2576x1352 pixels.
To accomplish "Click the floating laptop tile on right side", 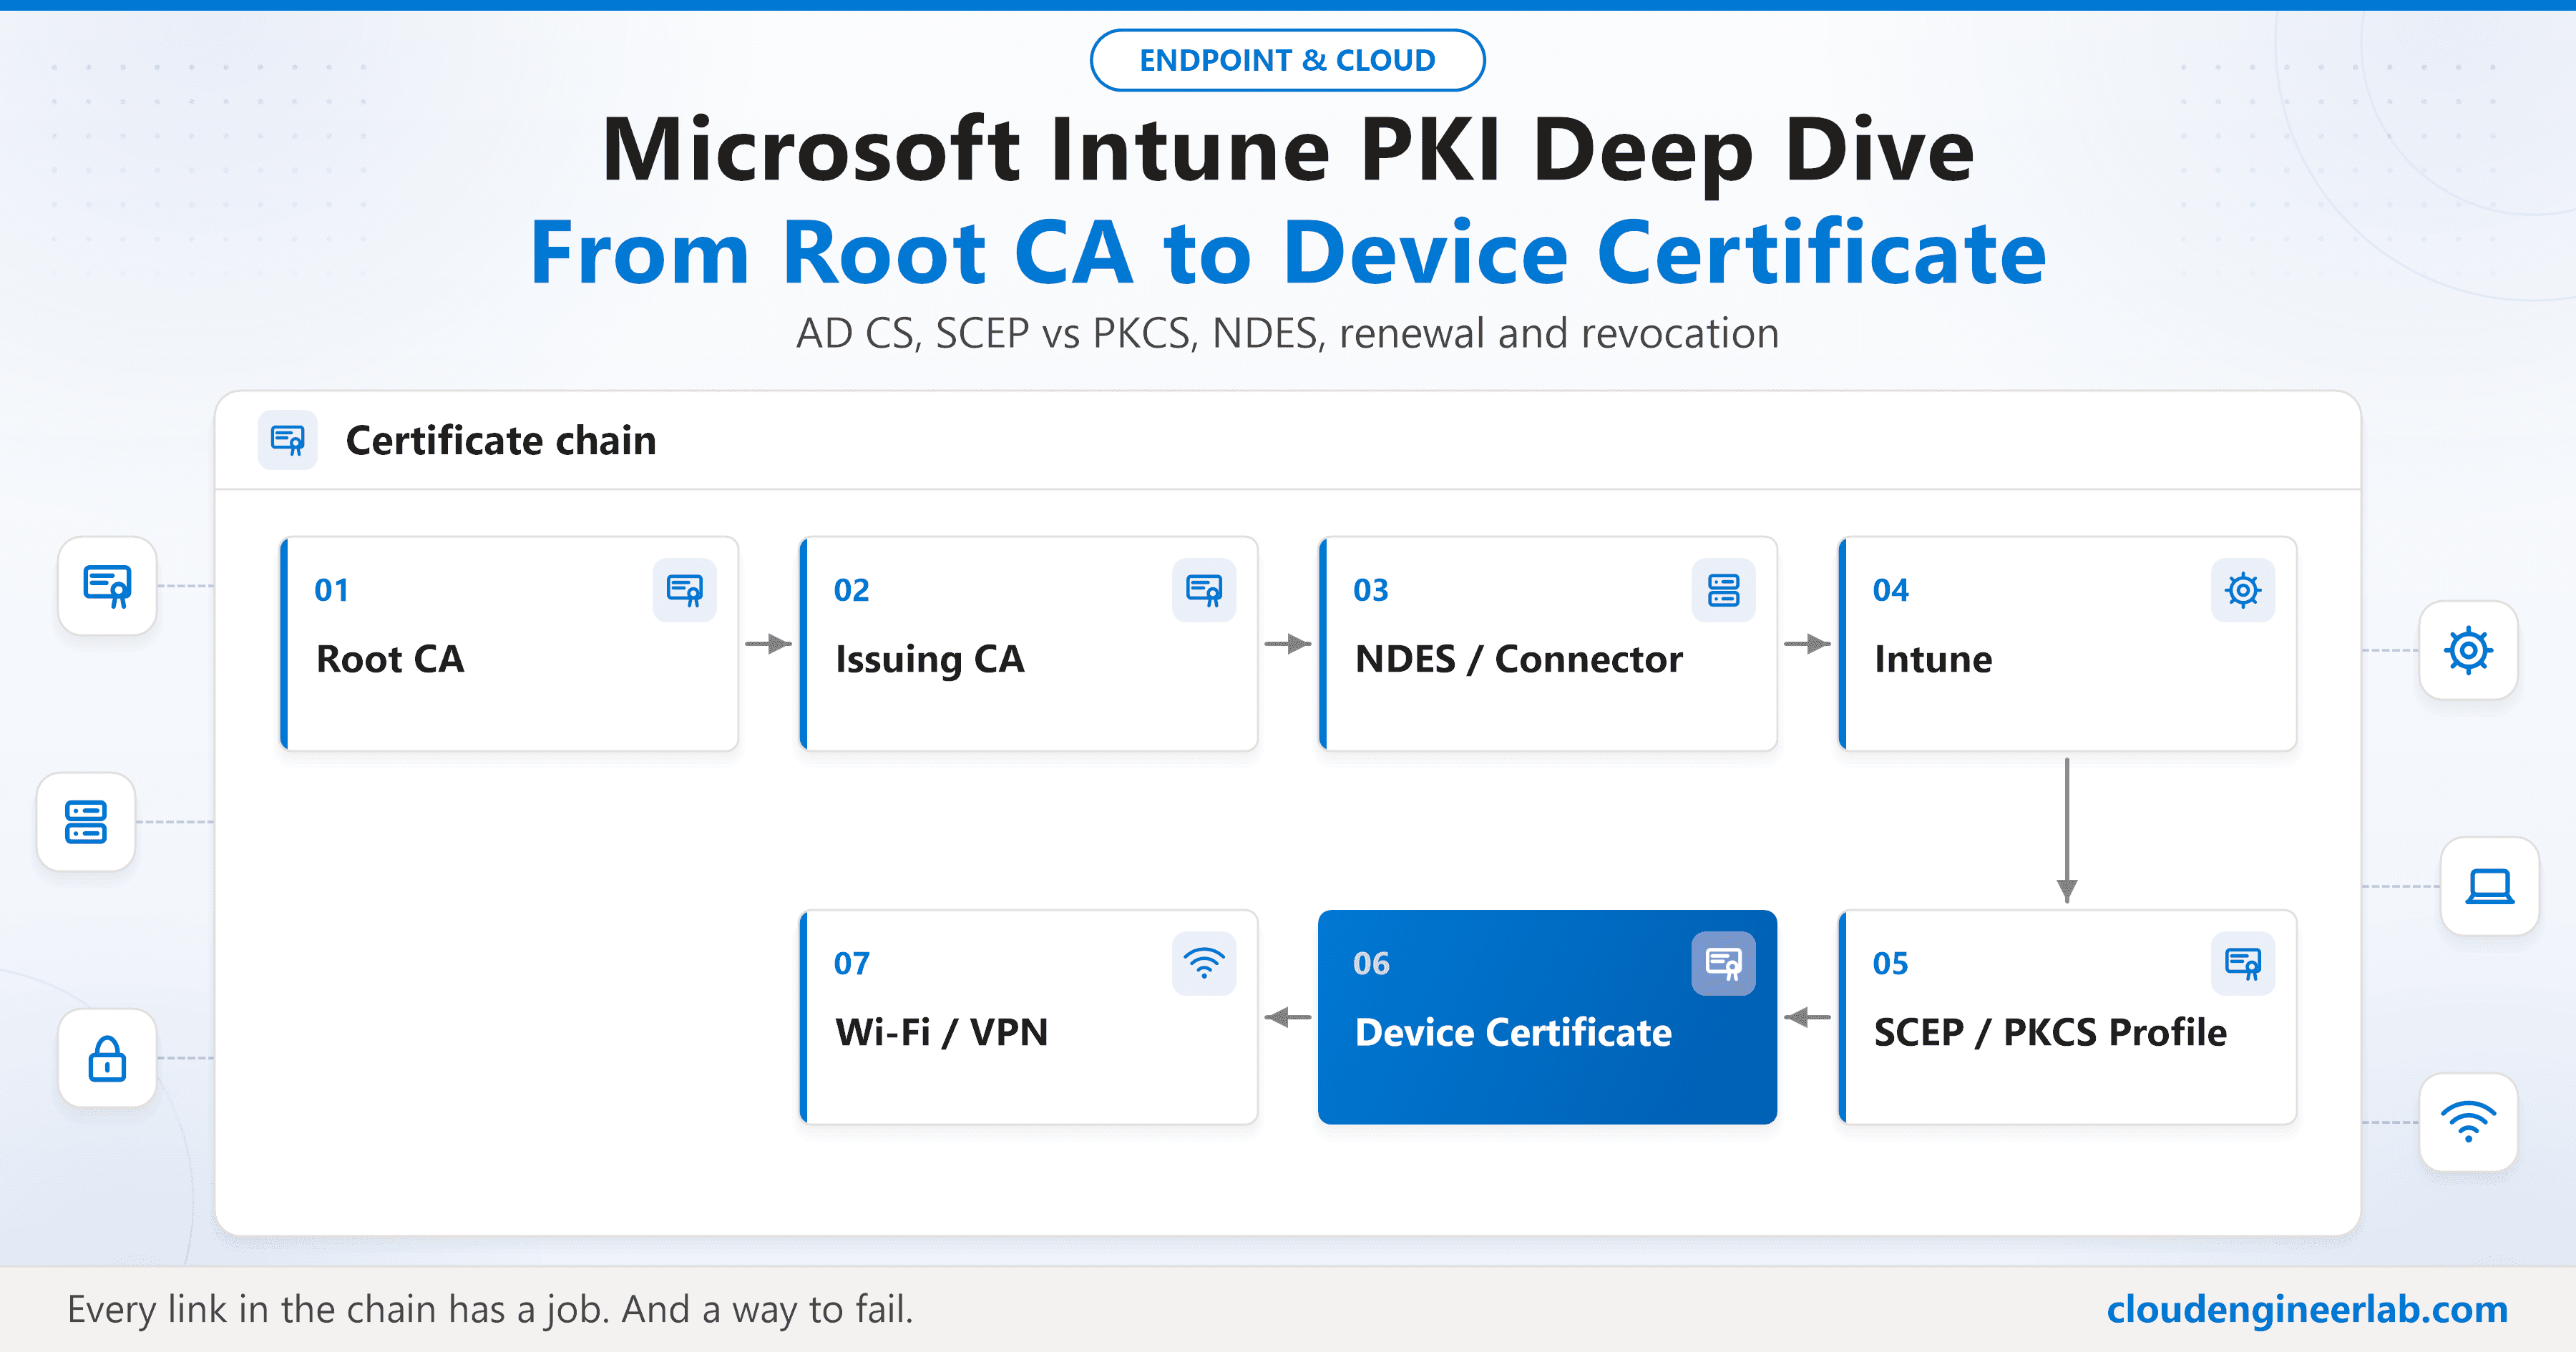I will pyautogui.click(x=2489, y=886).
